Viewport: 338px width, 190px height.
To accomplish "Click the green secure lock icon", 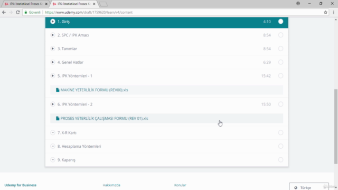I will (26, 12).
